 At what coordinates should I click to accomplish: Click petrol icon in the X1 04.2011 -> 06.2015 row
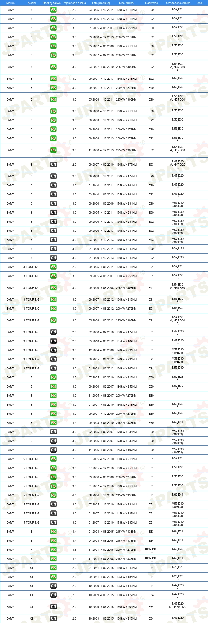[x=53, y=568]
